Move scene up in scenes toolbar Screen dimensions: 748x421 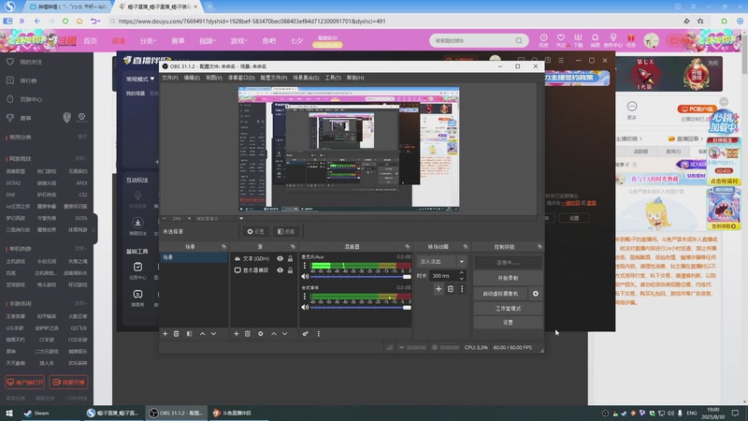click(x=202, y=334)
